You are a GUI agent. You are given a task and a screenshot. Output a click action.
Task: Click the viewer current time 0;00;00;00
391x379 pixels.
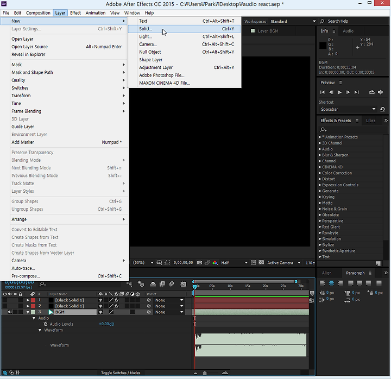tap(184, 263)
